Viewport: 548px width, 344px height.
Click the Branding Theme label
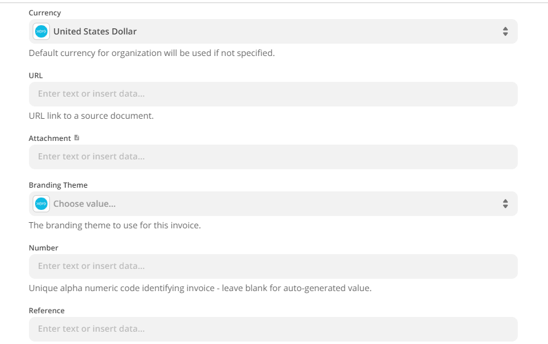(x=58, y=185)
